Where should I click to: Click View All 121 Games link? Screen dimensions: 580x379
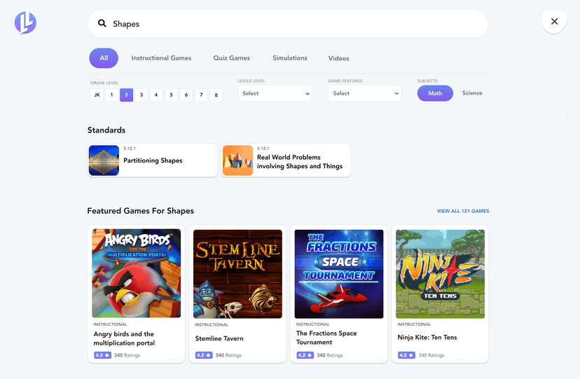pos(462,211)
